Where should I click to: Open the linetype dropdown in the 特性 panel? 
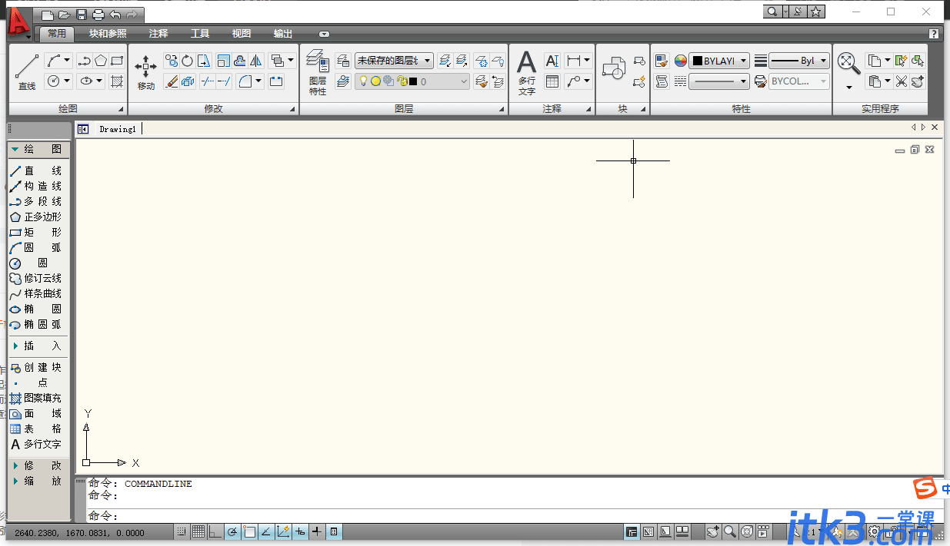719,81
